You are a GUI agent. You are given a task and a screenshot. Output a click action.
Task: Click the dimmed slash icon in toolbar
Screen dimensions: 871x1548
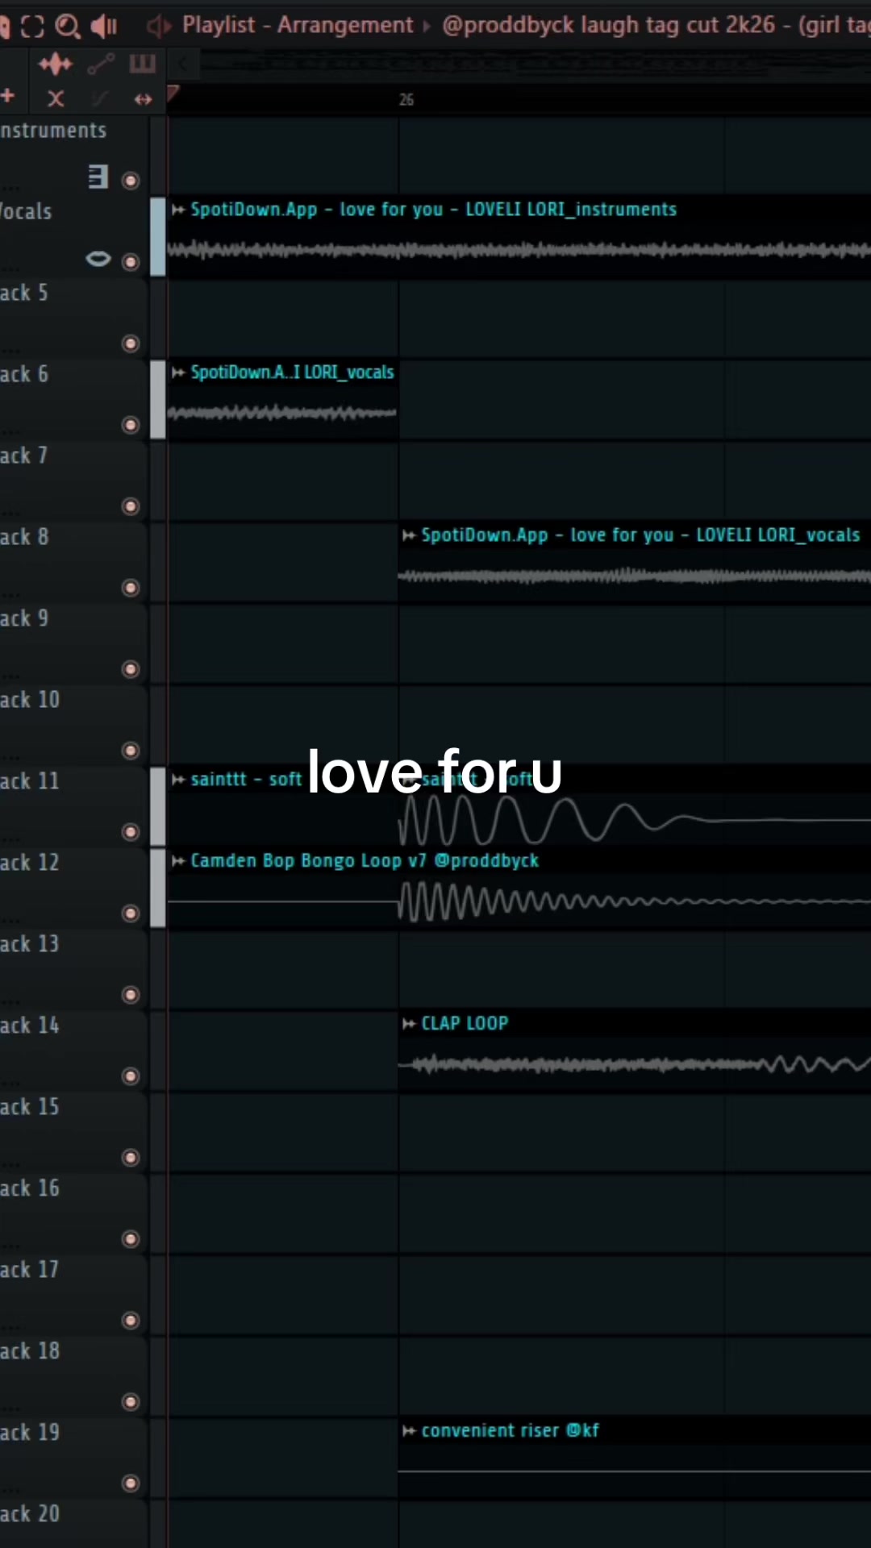[100, 99]
